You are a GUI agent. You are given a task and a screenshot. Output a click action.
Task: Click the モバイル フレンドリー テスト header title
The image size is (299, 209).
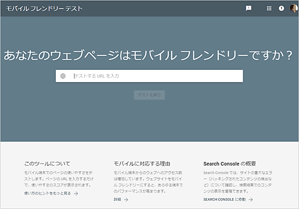pyautogui.click(x=44, y=9)
